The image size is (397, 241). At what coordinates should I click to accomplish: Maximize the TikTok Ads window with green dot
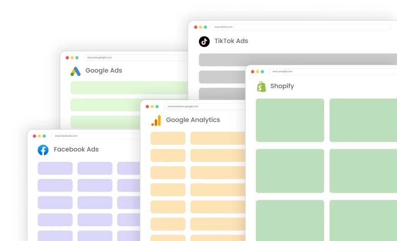click(x=206, y=27)
